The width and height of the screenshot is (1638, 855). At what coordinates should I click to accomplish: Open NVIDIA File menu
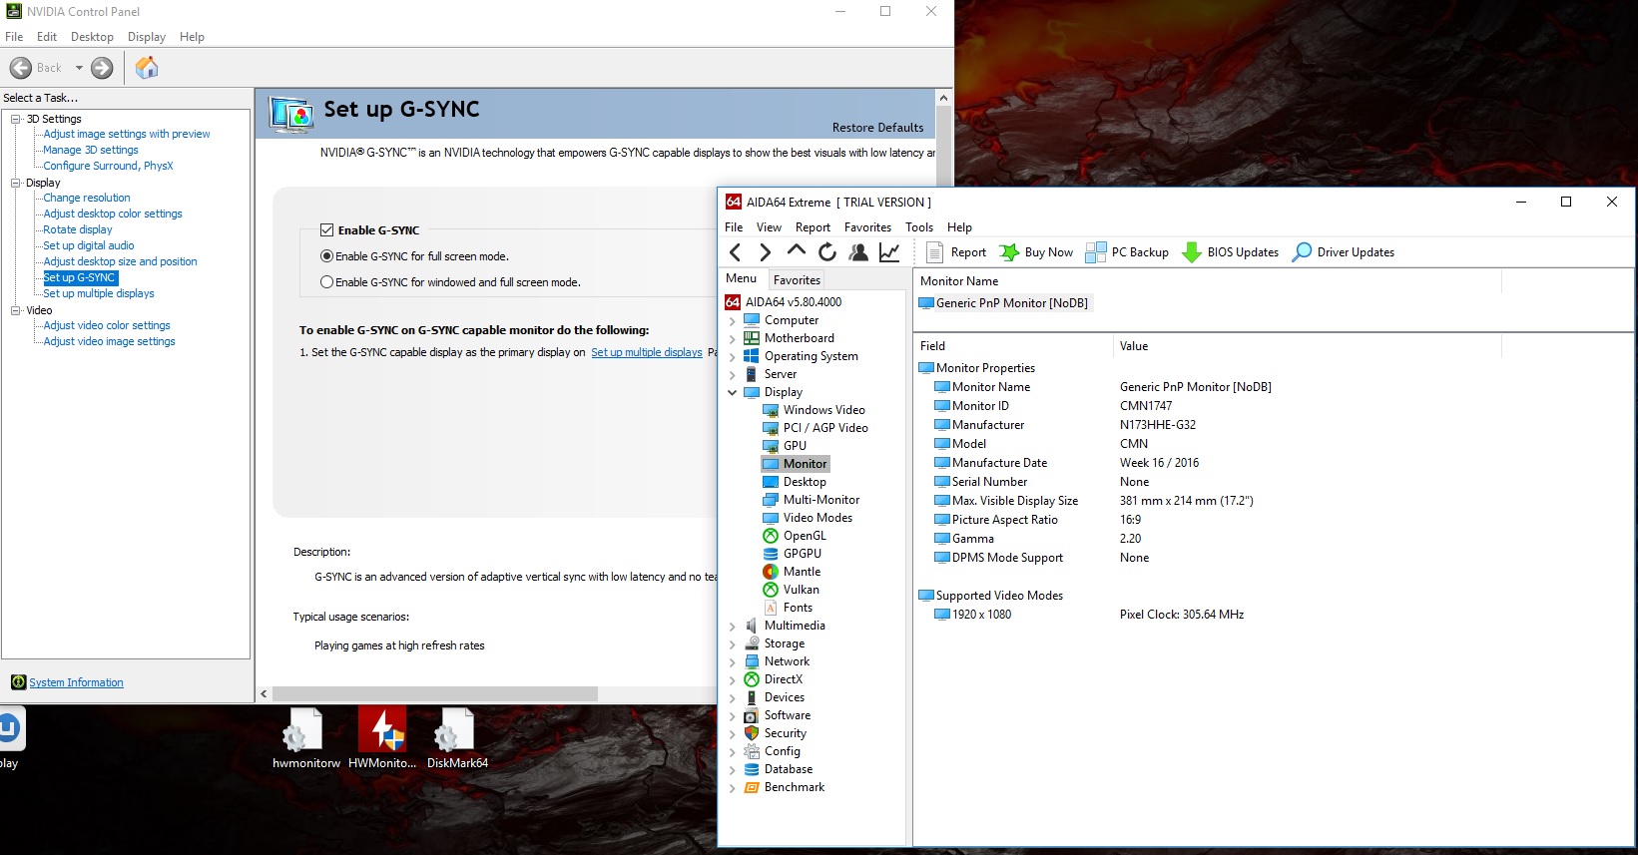point(14,37)
